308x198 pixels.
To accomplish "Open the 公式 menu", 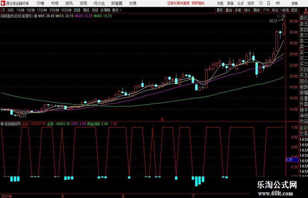I will point(241,3).
